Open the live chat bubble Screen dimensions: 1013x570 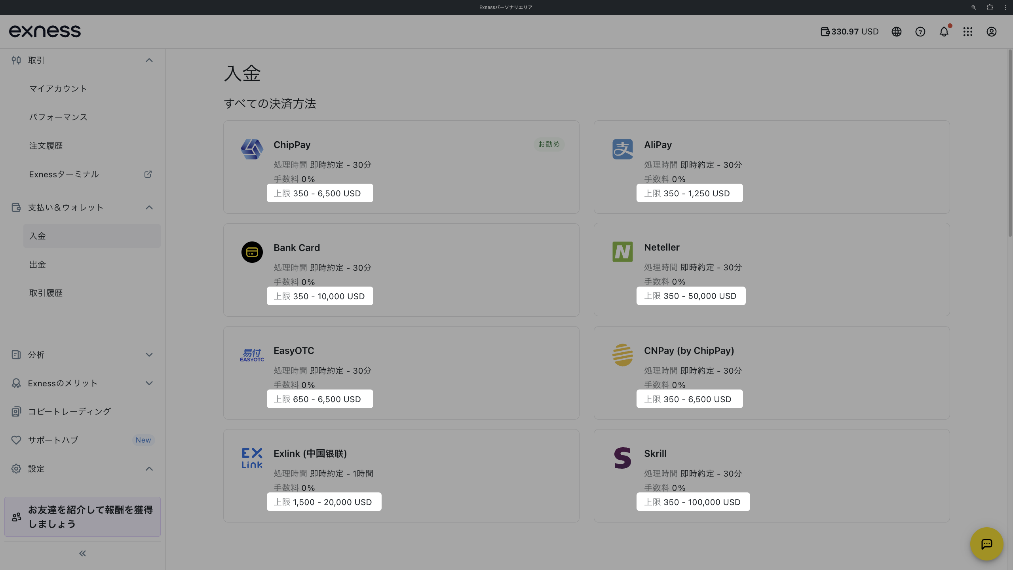pyautogui.click(x=987, y=544)
